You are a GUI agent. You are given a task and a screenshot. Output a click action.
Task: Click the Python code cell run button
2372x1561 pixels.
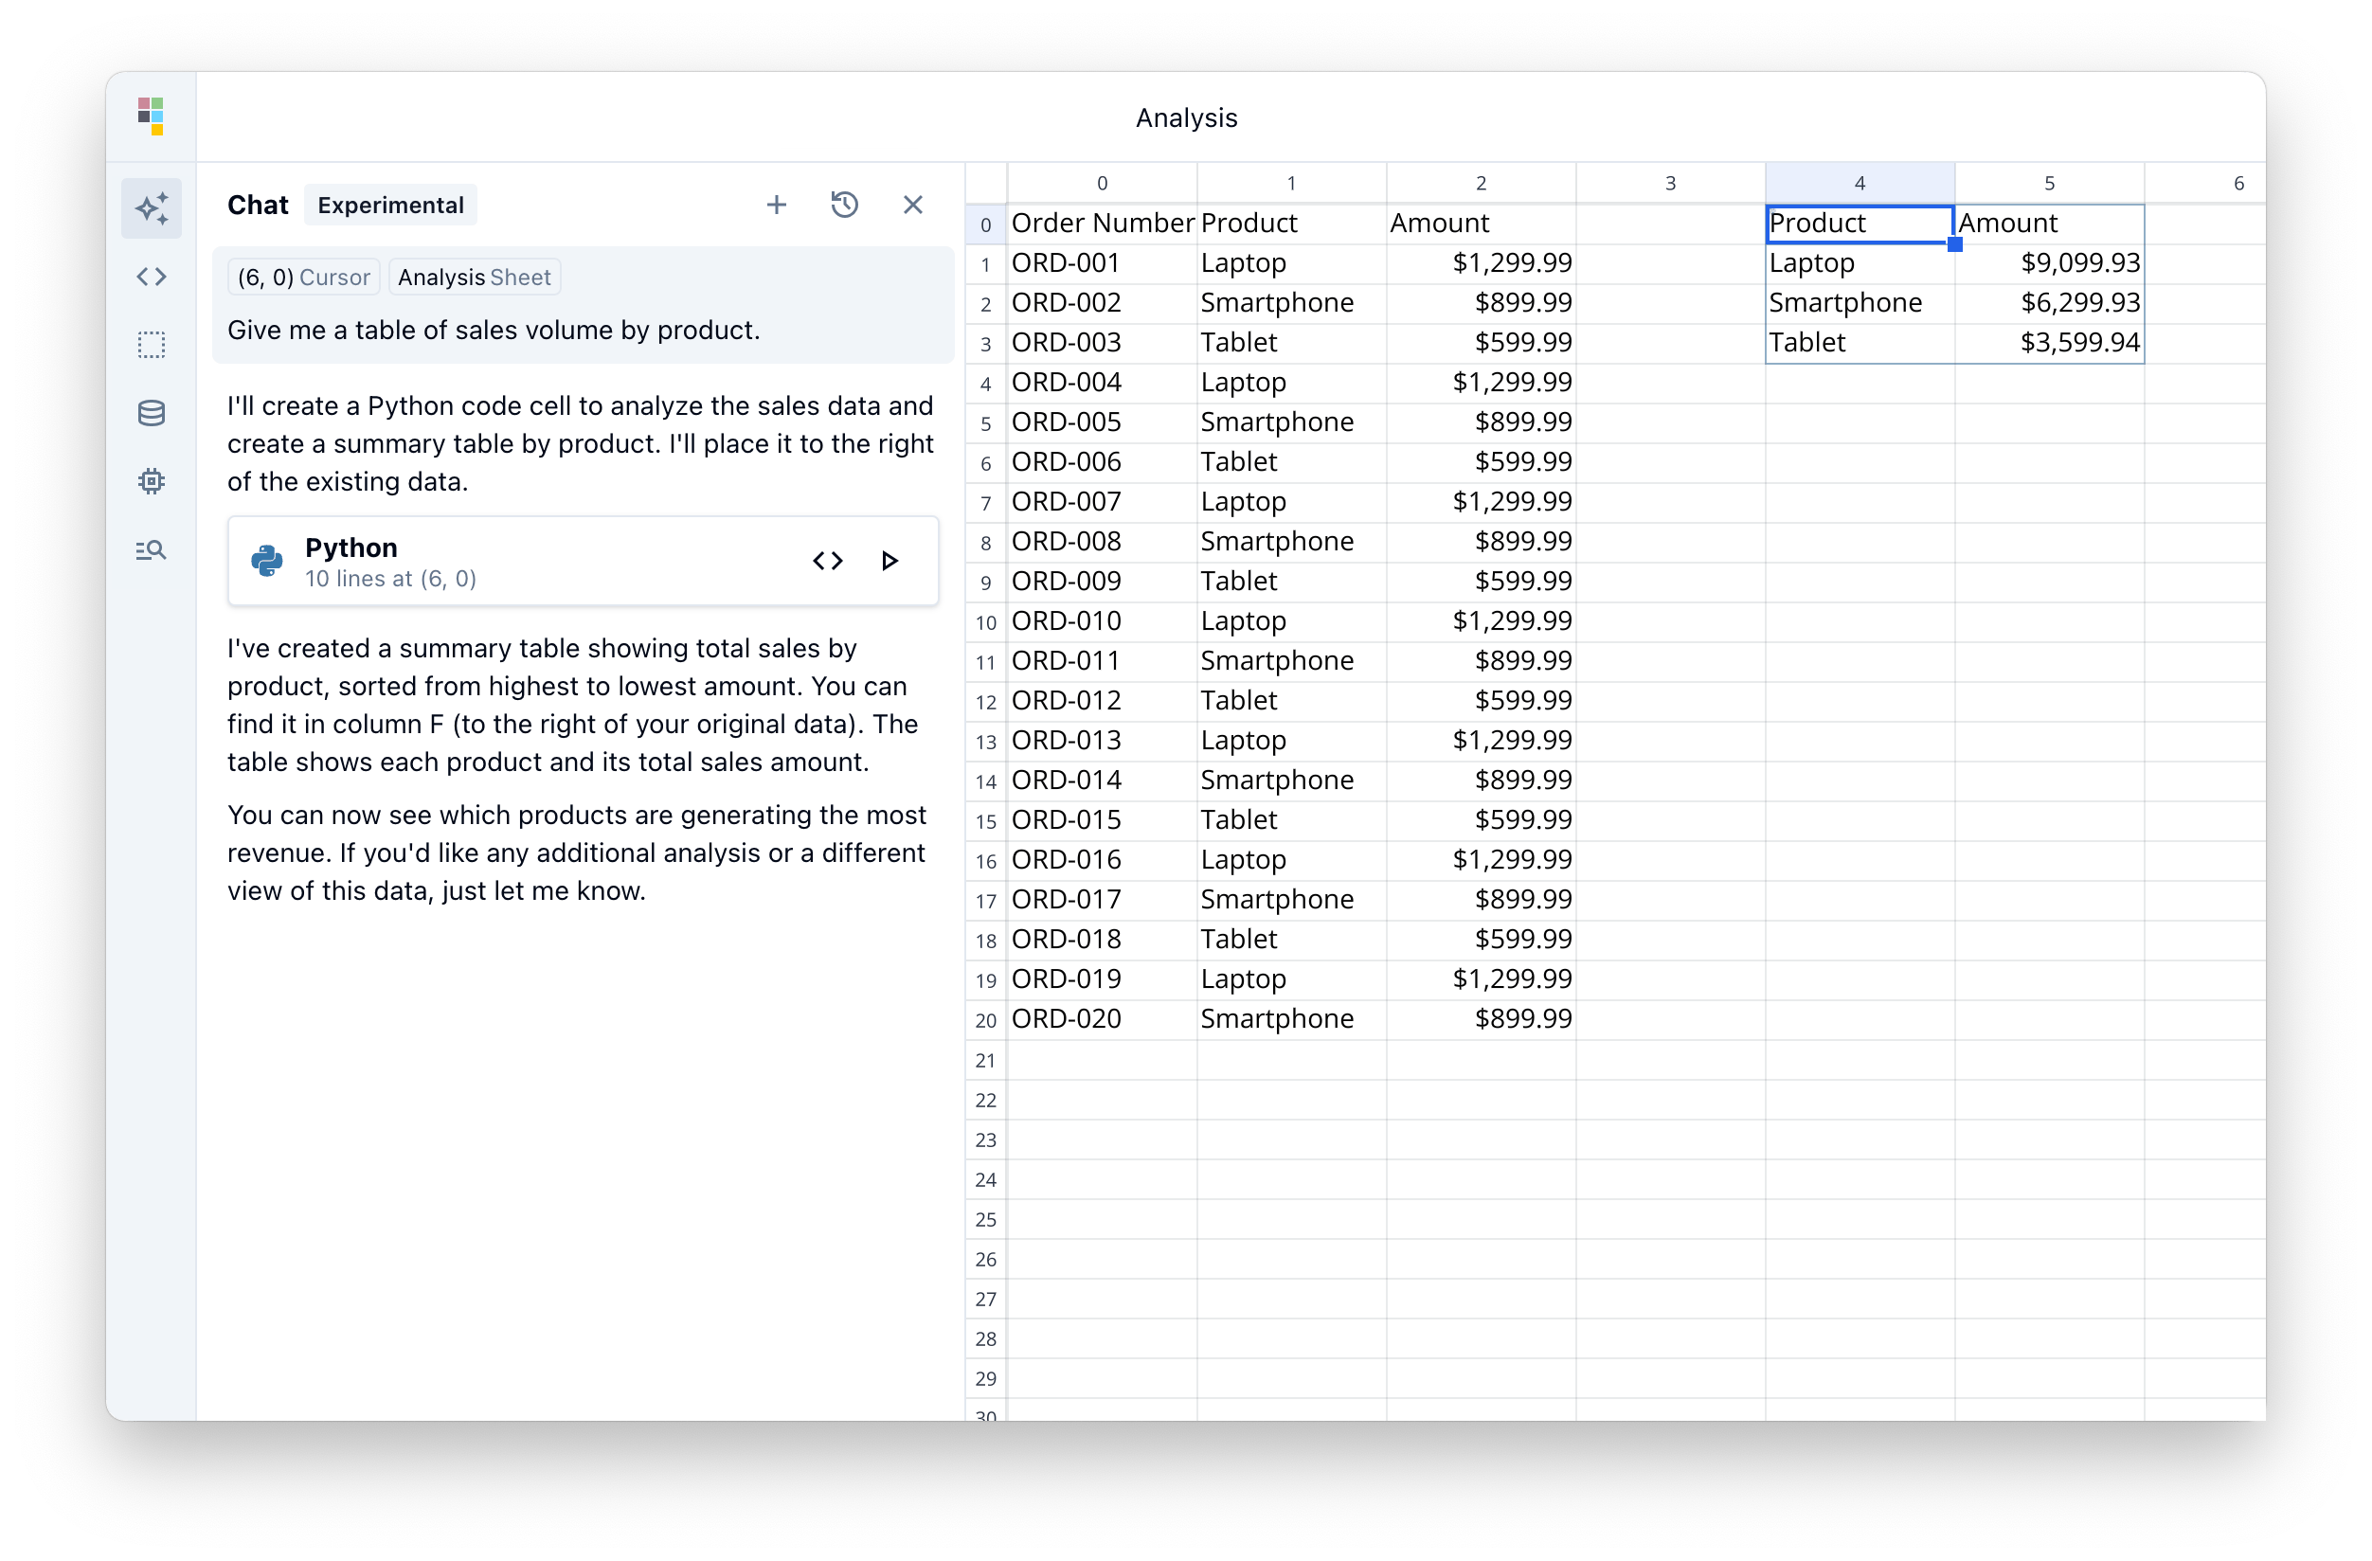tap(891, 561)
